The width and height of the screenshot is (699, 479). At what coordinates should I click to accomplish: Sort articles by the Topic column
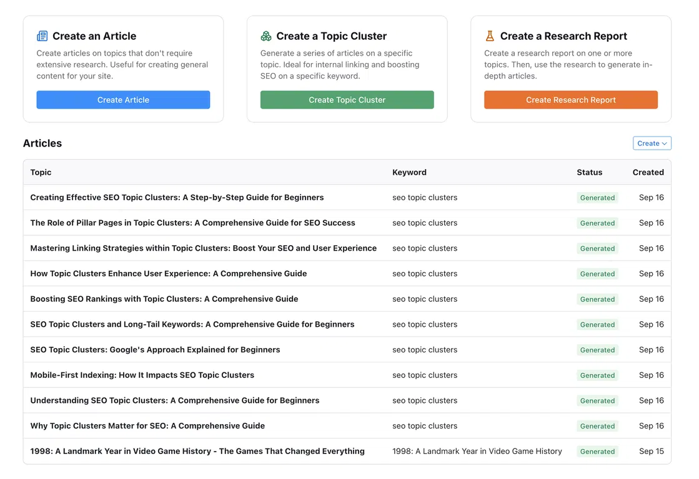click(x=41, y=172)
